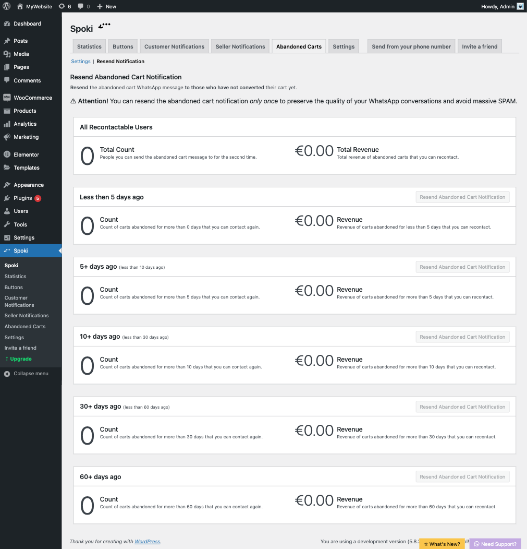Click the admin avatar next to Howdy, Admin

click(520, 6)
